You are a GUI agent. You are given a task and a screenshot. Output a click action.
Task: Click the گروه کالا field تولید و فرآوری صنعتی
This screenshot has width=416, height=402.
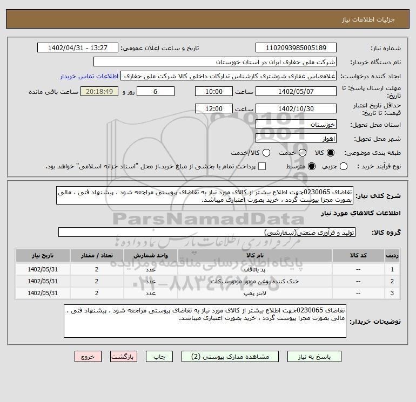coord(207,232)
